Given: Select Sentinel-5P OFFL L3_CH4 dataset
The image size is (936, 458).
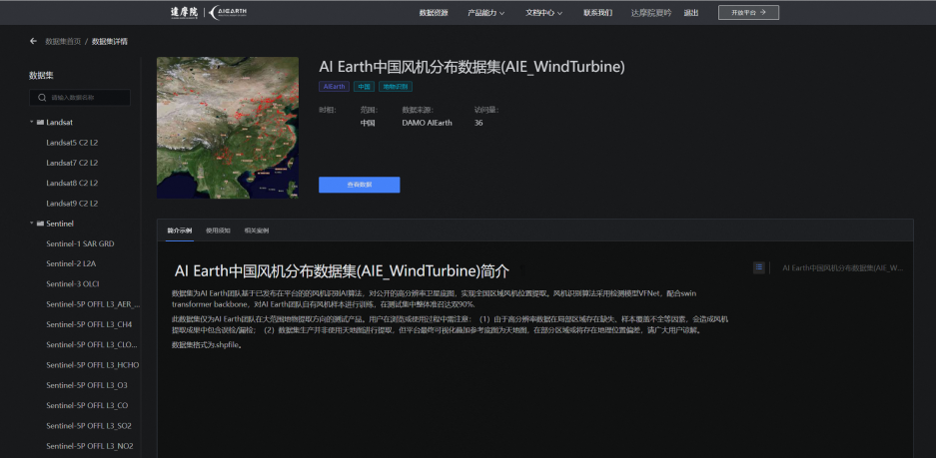Looking at the screenshot, I should [89, 324].
